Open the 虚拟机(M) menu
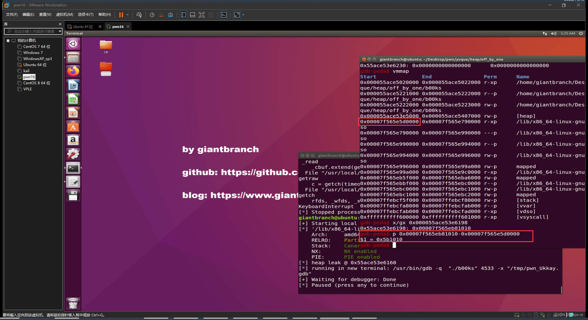This screenshot has width=588, height=320. 64,15
